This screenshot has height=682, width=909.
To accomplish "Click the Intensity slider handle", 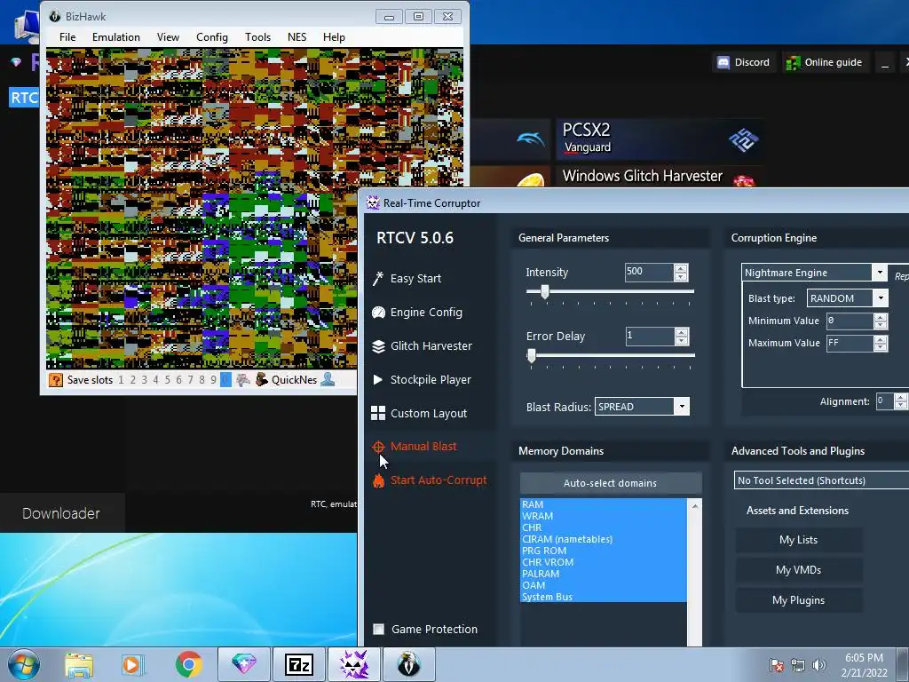I will (545, 292).
